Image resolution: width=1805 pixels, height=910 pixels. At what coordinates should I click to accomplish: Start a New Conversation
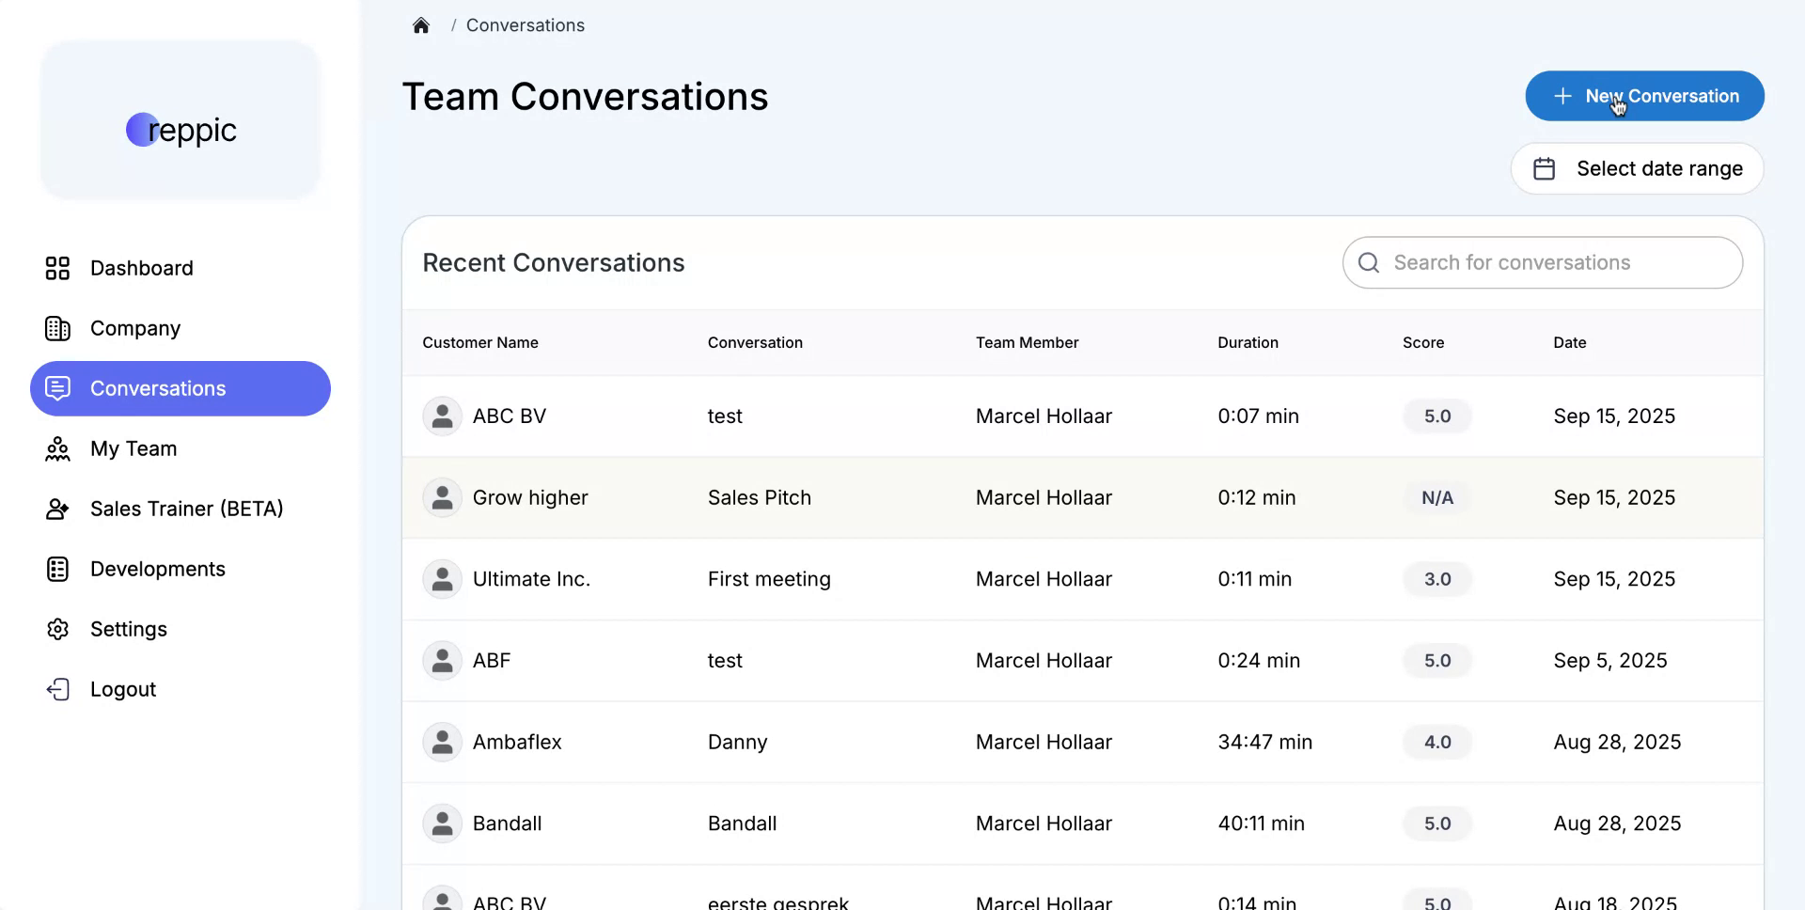click(1644, 96)
